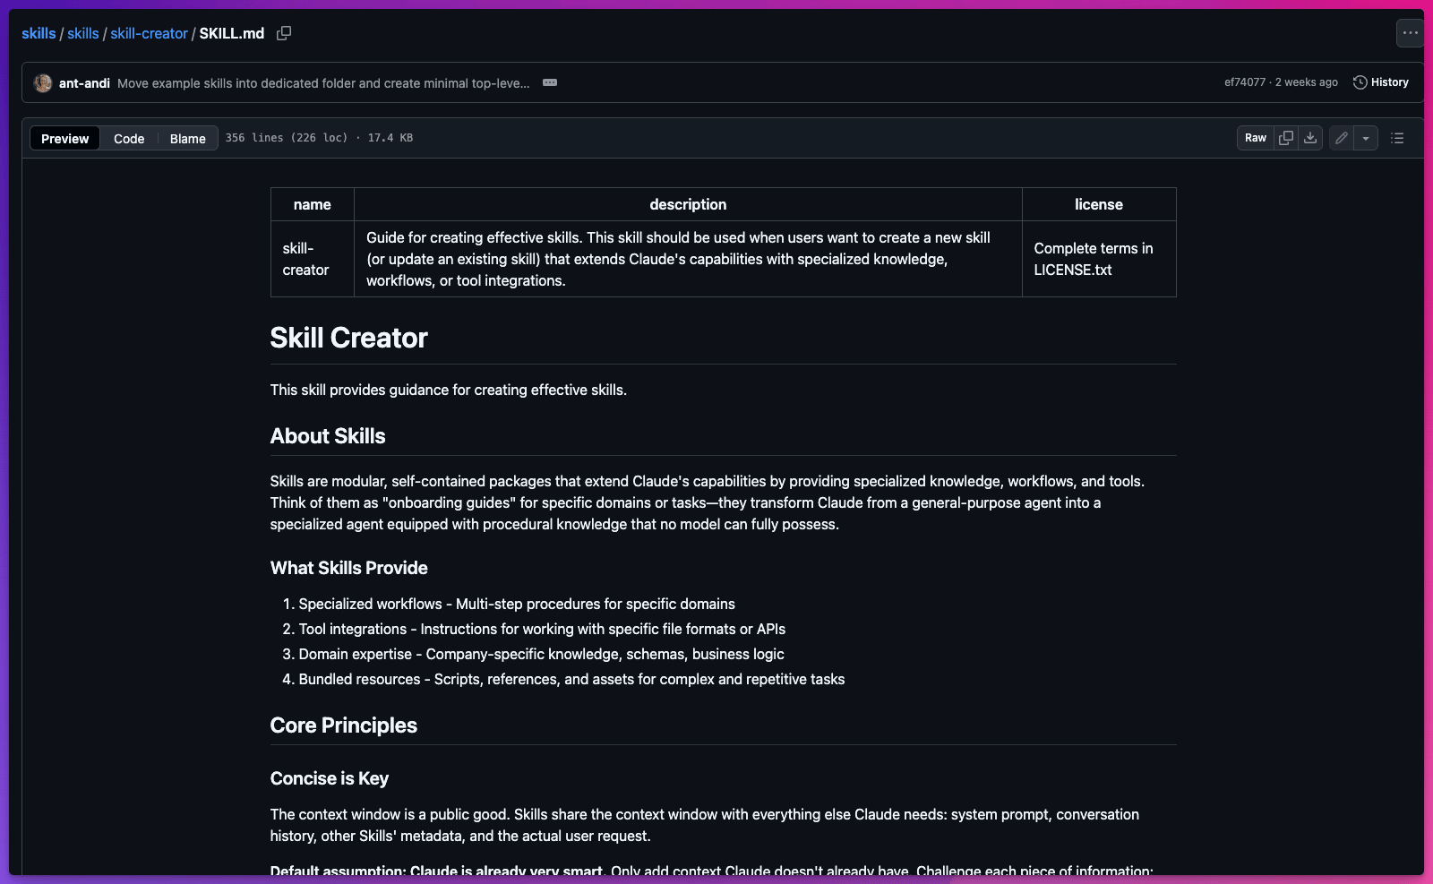Go to the skills repository root link
The width and height of the screenshot is (1433, 884).
click(39, 33)
